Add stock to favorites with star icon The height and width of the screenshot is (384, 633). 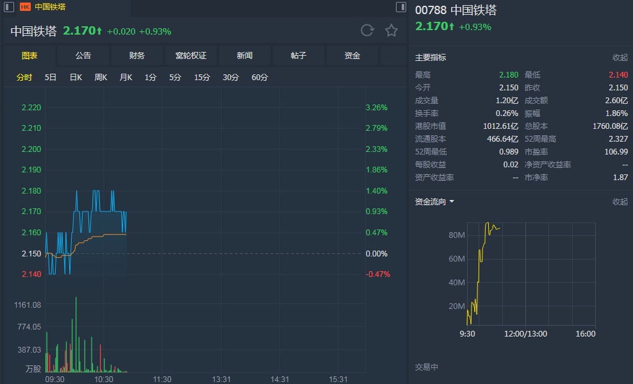pyautogui.click(x=391, y=30)
